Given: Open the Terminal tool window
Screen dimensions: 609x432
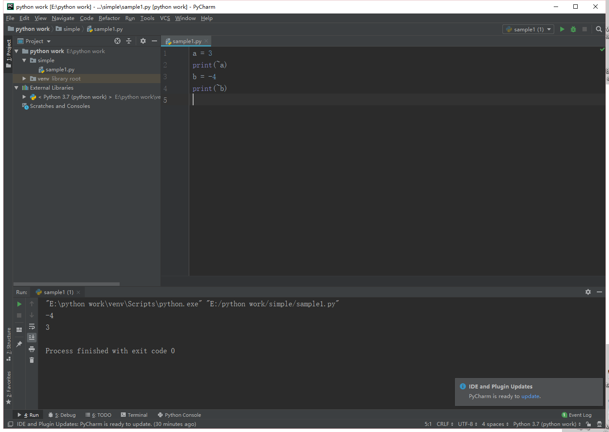Looking at the screenshot, I should (x=134, y=415).
